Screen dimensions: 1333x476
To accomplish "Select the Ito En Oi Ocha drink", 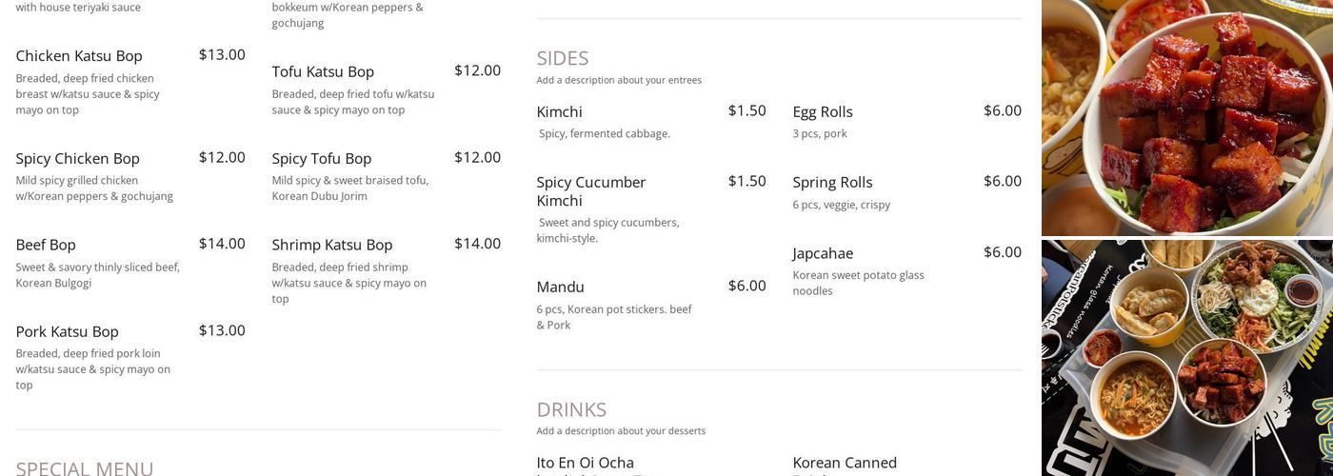I will [585, 464].
